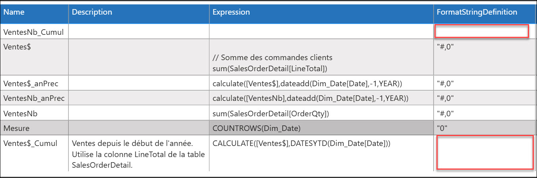The width and height of the screenshot is (537, 178).
Task: Select the empty FormatStringDefinition cell for Ventes$_Cumul
Action: (x=485, y=152)
